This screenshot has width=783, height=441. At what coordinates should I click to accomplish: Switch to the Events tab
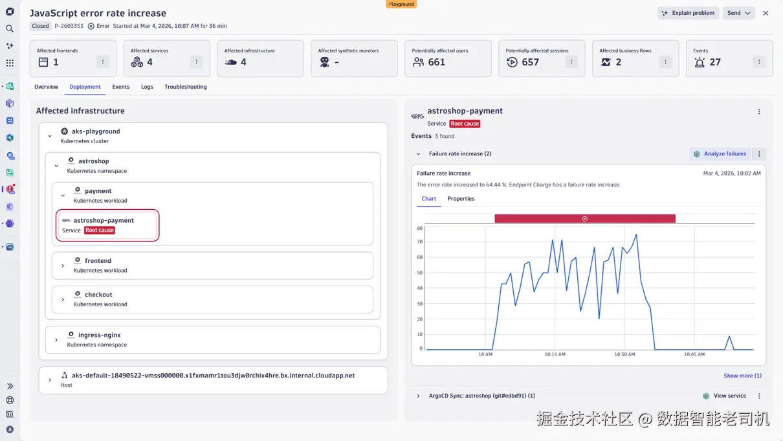[121, 87]
